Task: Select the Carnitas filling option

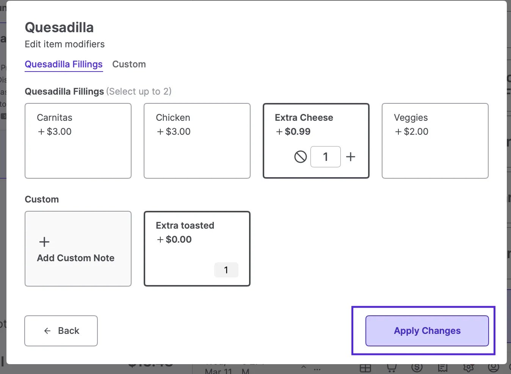Action: pyautogui.click(x=78, y=141)
